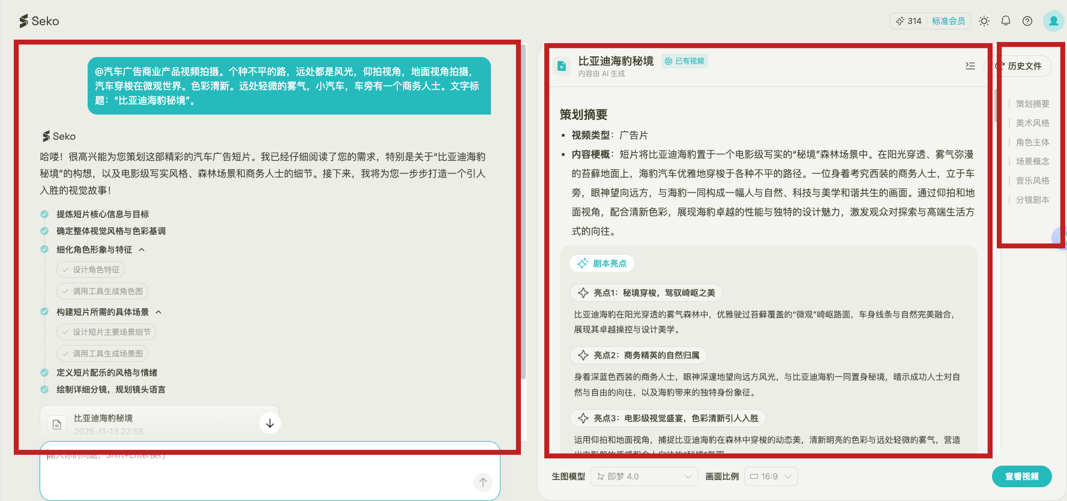The width and height of the screenshot is (1067, 501).
Task: Click scroll-to-bottom down arrow button
Action: (x=270, y=423)
